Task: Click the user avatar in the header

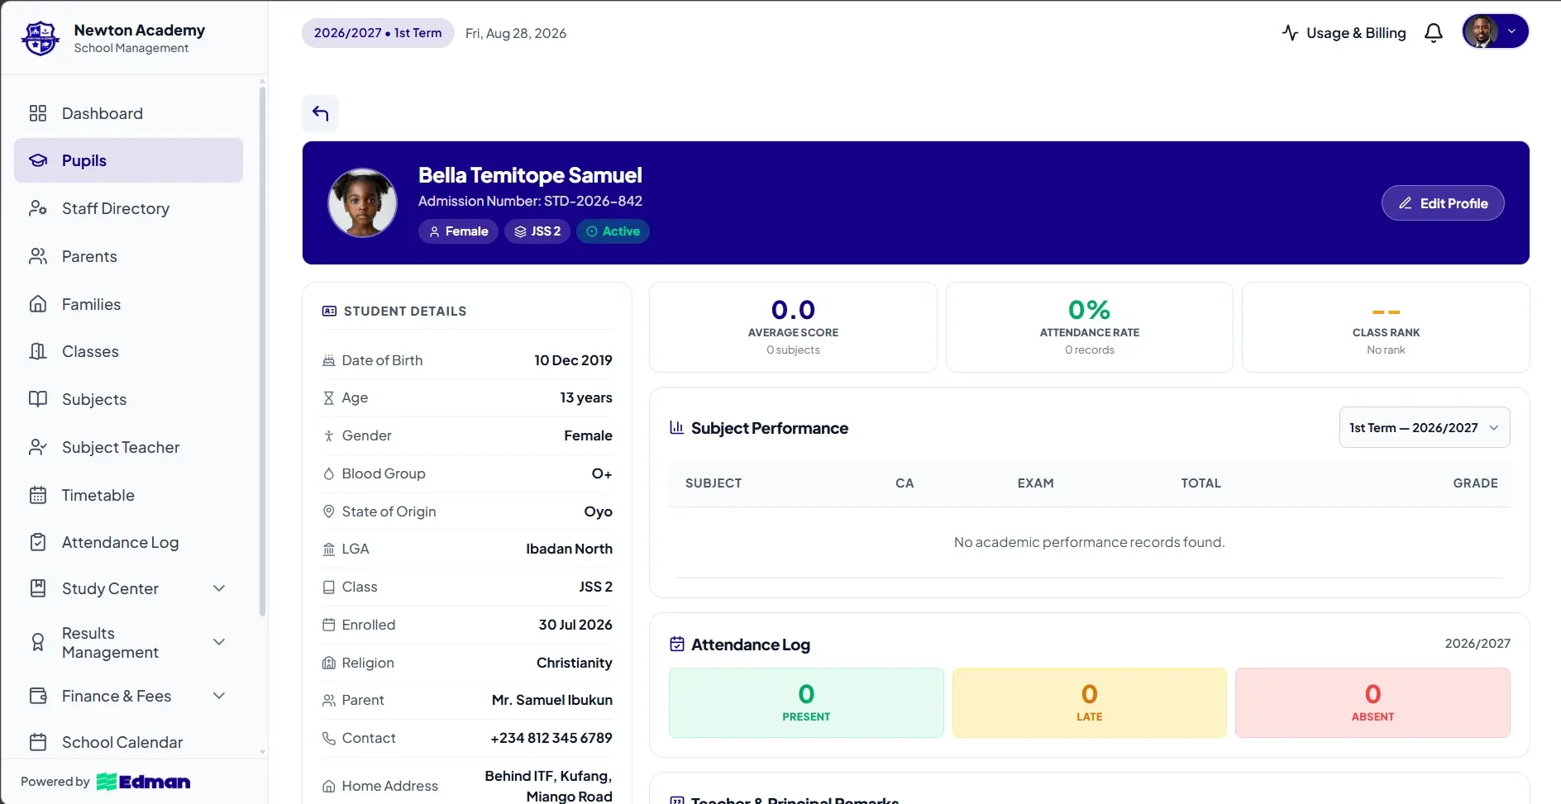Action: (x=1480, y=31)
